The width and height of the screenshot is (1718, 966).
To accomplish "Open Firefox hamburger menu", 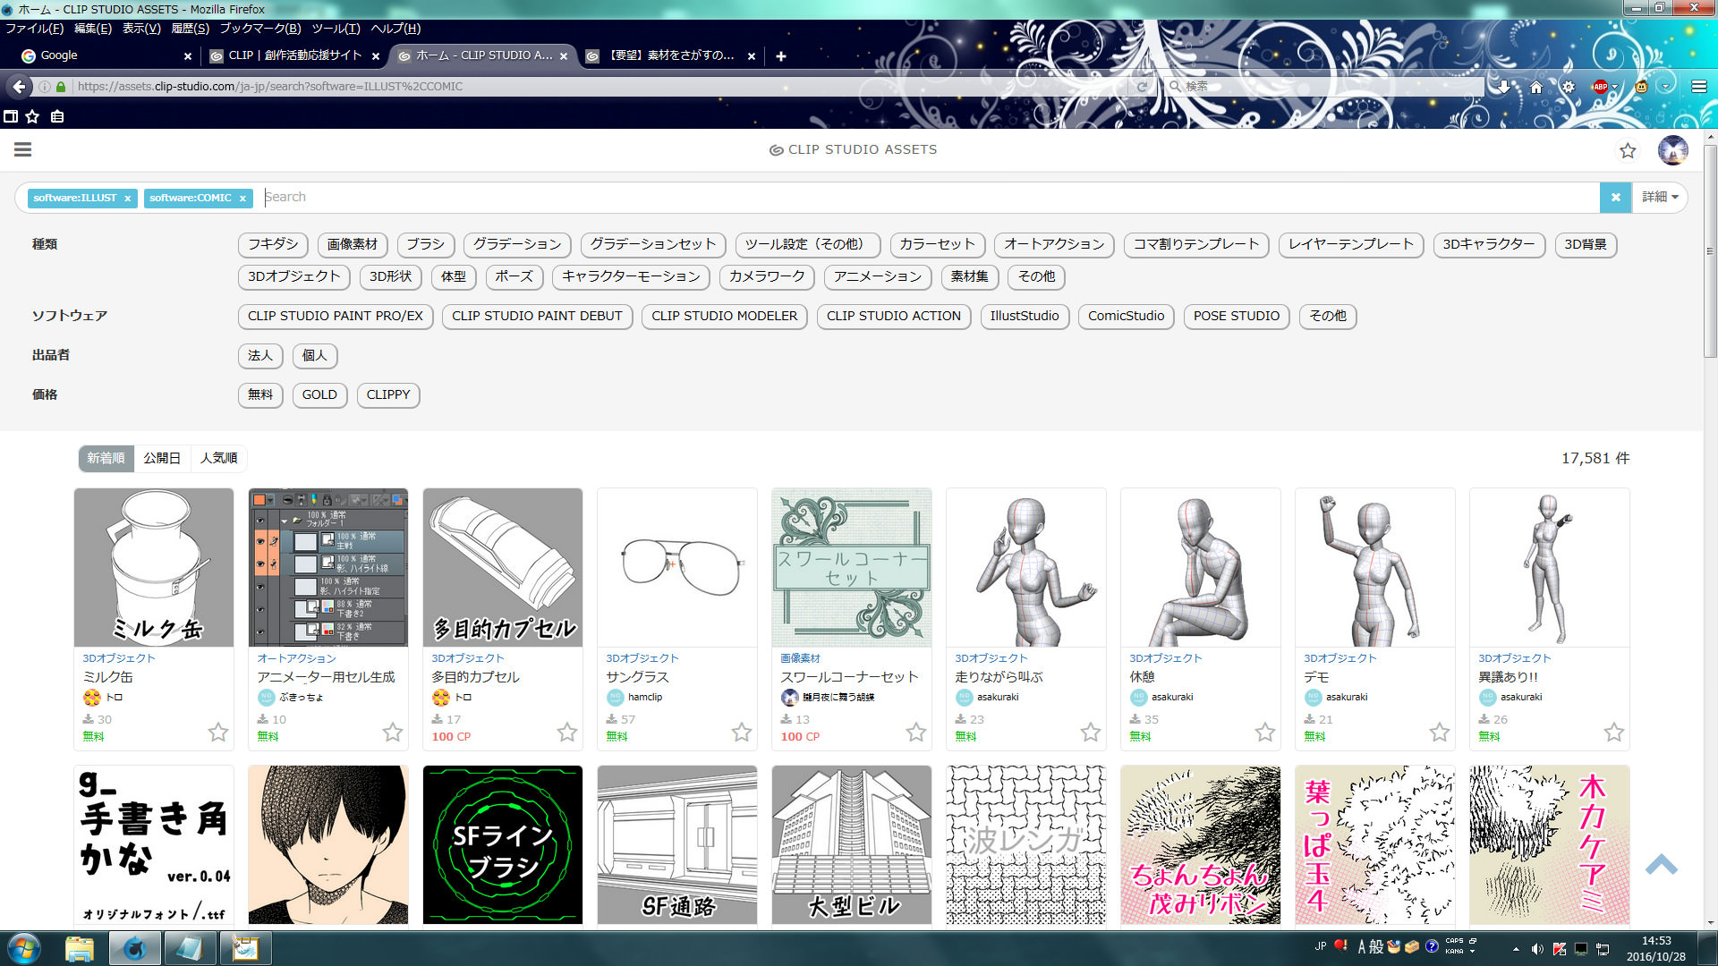I will (x=1698, y=87).
